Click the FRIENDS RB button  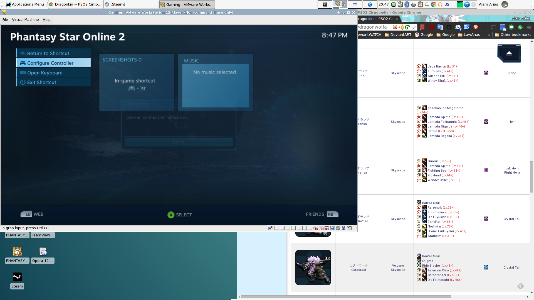click(322, 214)
